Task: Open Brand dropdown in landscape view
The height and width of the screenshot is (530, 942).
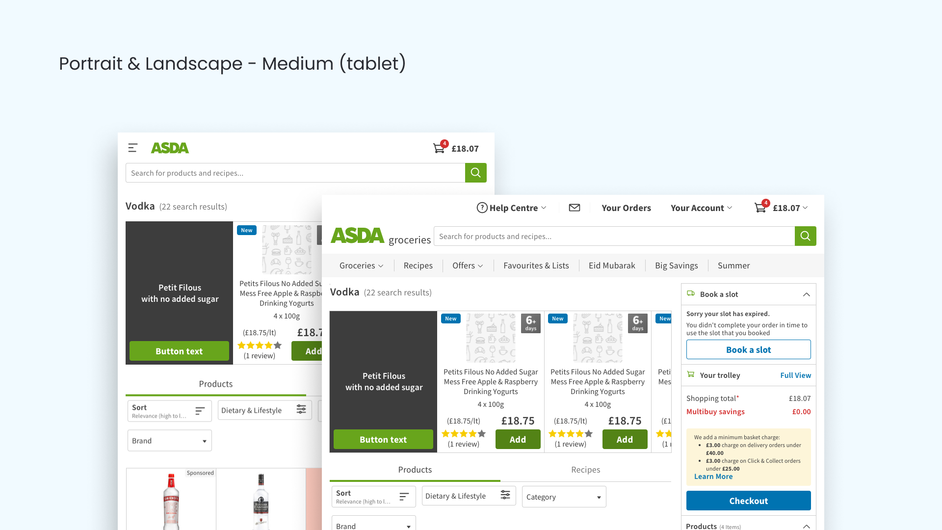Action: [x=373, y=523]
